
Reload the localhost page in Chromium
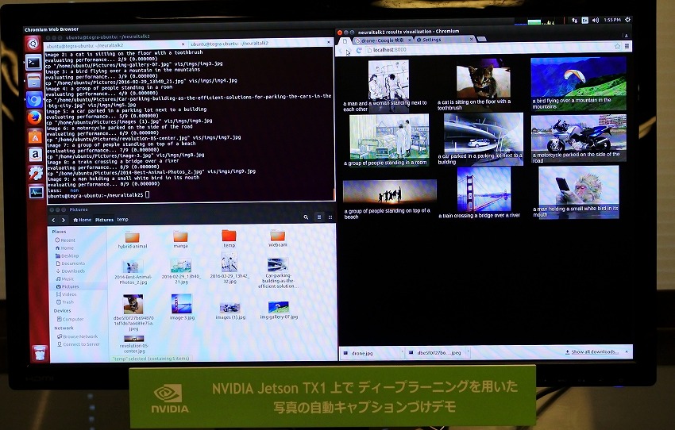pyautogui.click(x=358, y=50)
